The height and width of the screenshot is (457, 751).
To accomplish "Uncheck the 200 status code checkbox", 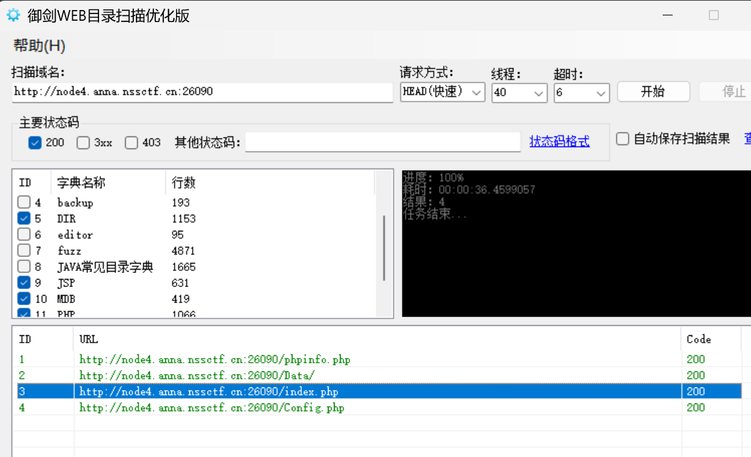I will pos(35,143).
